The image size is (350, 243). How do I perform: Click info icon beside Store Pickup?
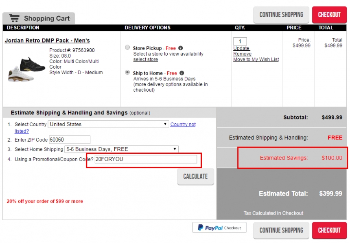tap(181, 48)
